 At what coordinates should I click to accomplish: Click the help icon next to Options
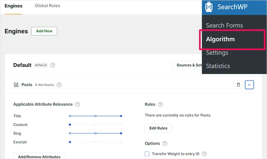click(x=165, y=144)
